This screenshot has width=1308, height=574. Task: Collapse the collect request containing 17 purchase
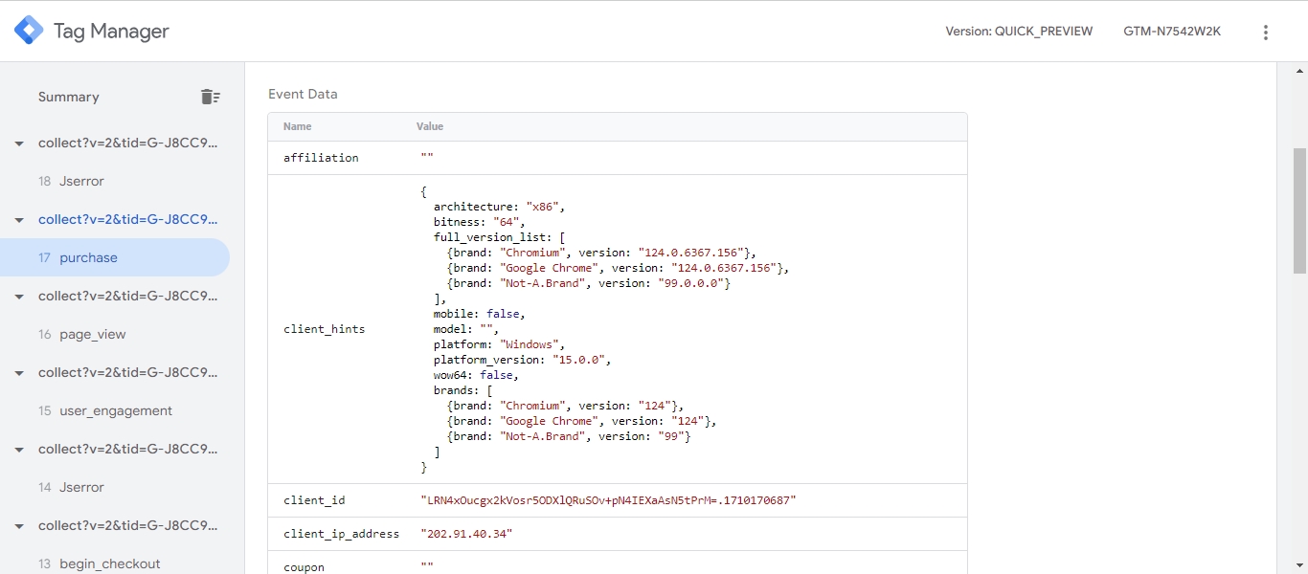(19, 220)
